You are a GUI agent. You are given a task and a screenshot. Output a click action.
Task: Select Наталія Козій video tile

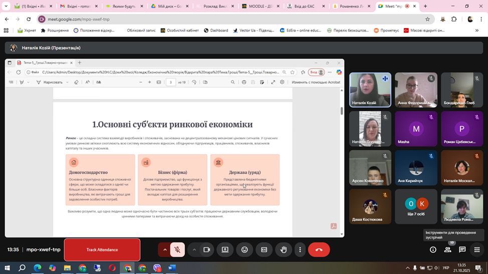pyautogui.click(x=370, y=90)
